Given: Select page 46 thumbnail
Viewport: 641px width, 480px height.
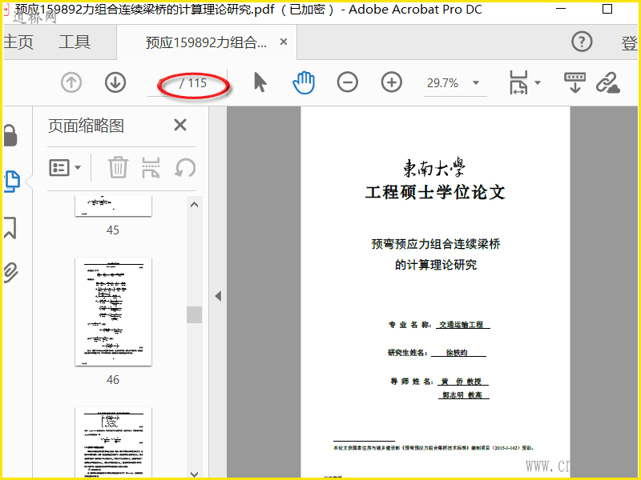Looking at the screenshot, I should 113,311.
